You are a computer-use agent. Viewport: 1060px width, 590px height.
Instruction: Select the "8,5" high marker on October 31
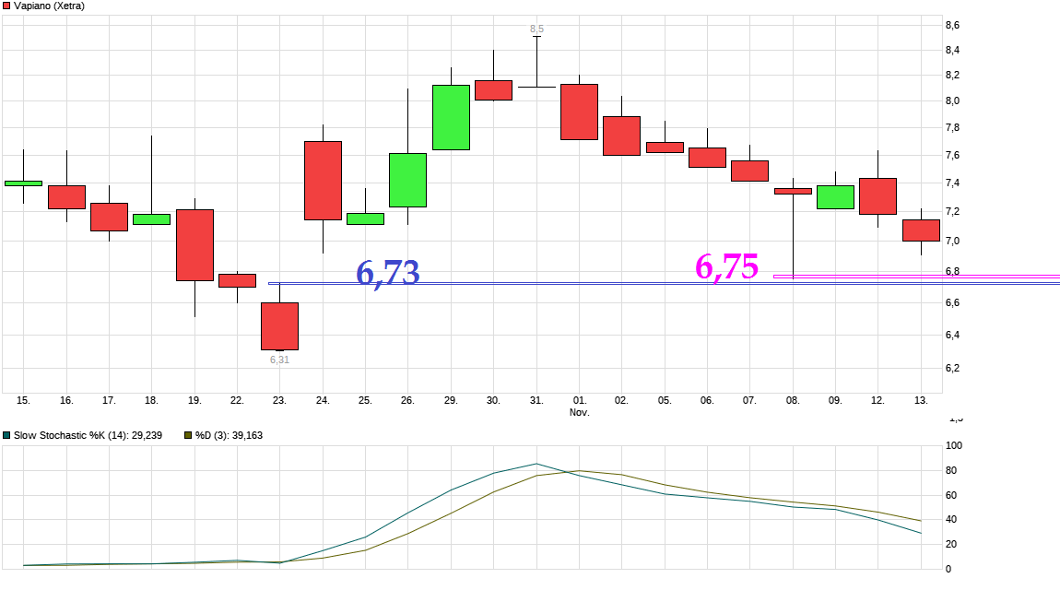536,29
